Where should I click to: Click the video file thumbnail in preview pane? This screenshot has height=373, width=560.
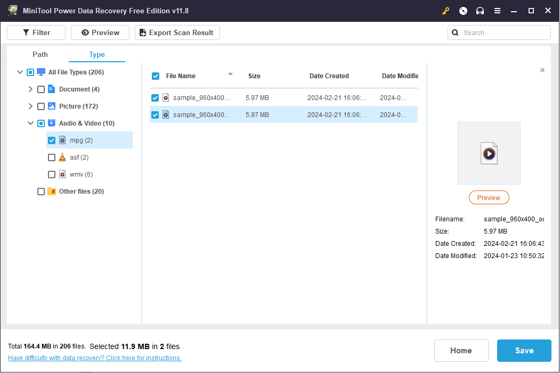click(x=489, y=153)
